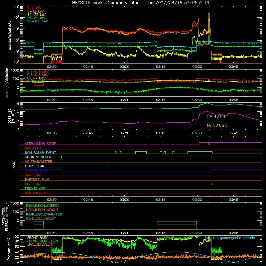Click the yellow flare interval bar under GOES curve

point(203,130)
